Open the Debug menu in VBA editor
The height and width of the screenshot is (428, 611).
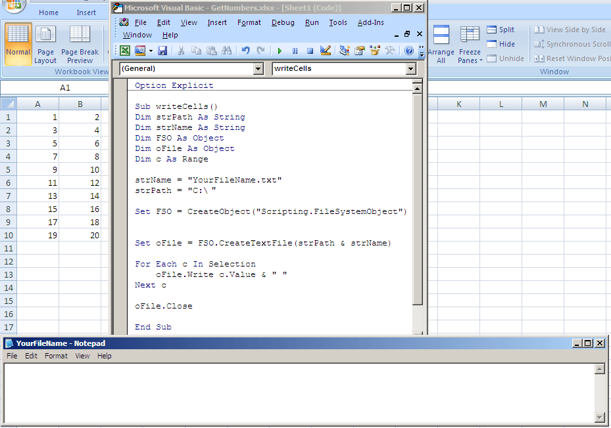(283, 22)
